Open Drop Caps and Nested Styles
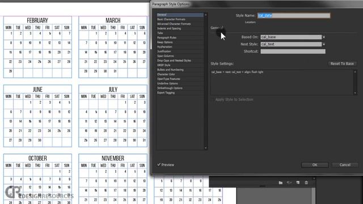Image resolution: width=363 pixels, height=204 pixels. [180, 61]
